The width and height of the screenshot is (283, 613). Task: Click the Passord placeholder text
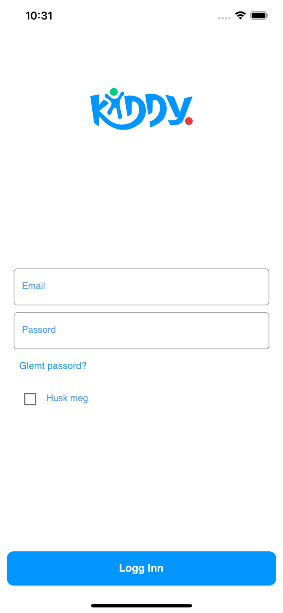(39, 330)
